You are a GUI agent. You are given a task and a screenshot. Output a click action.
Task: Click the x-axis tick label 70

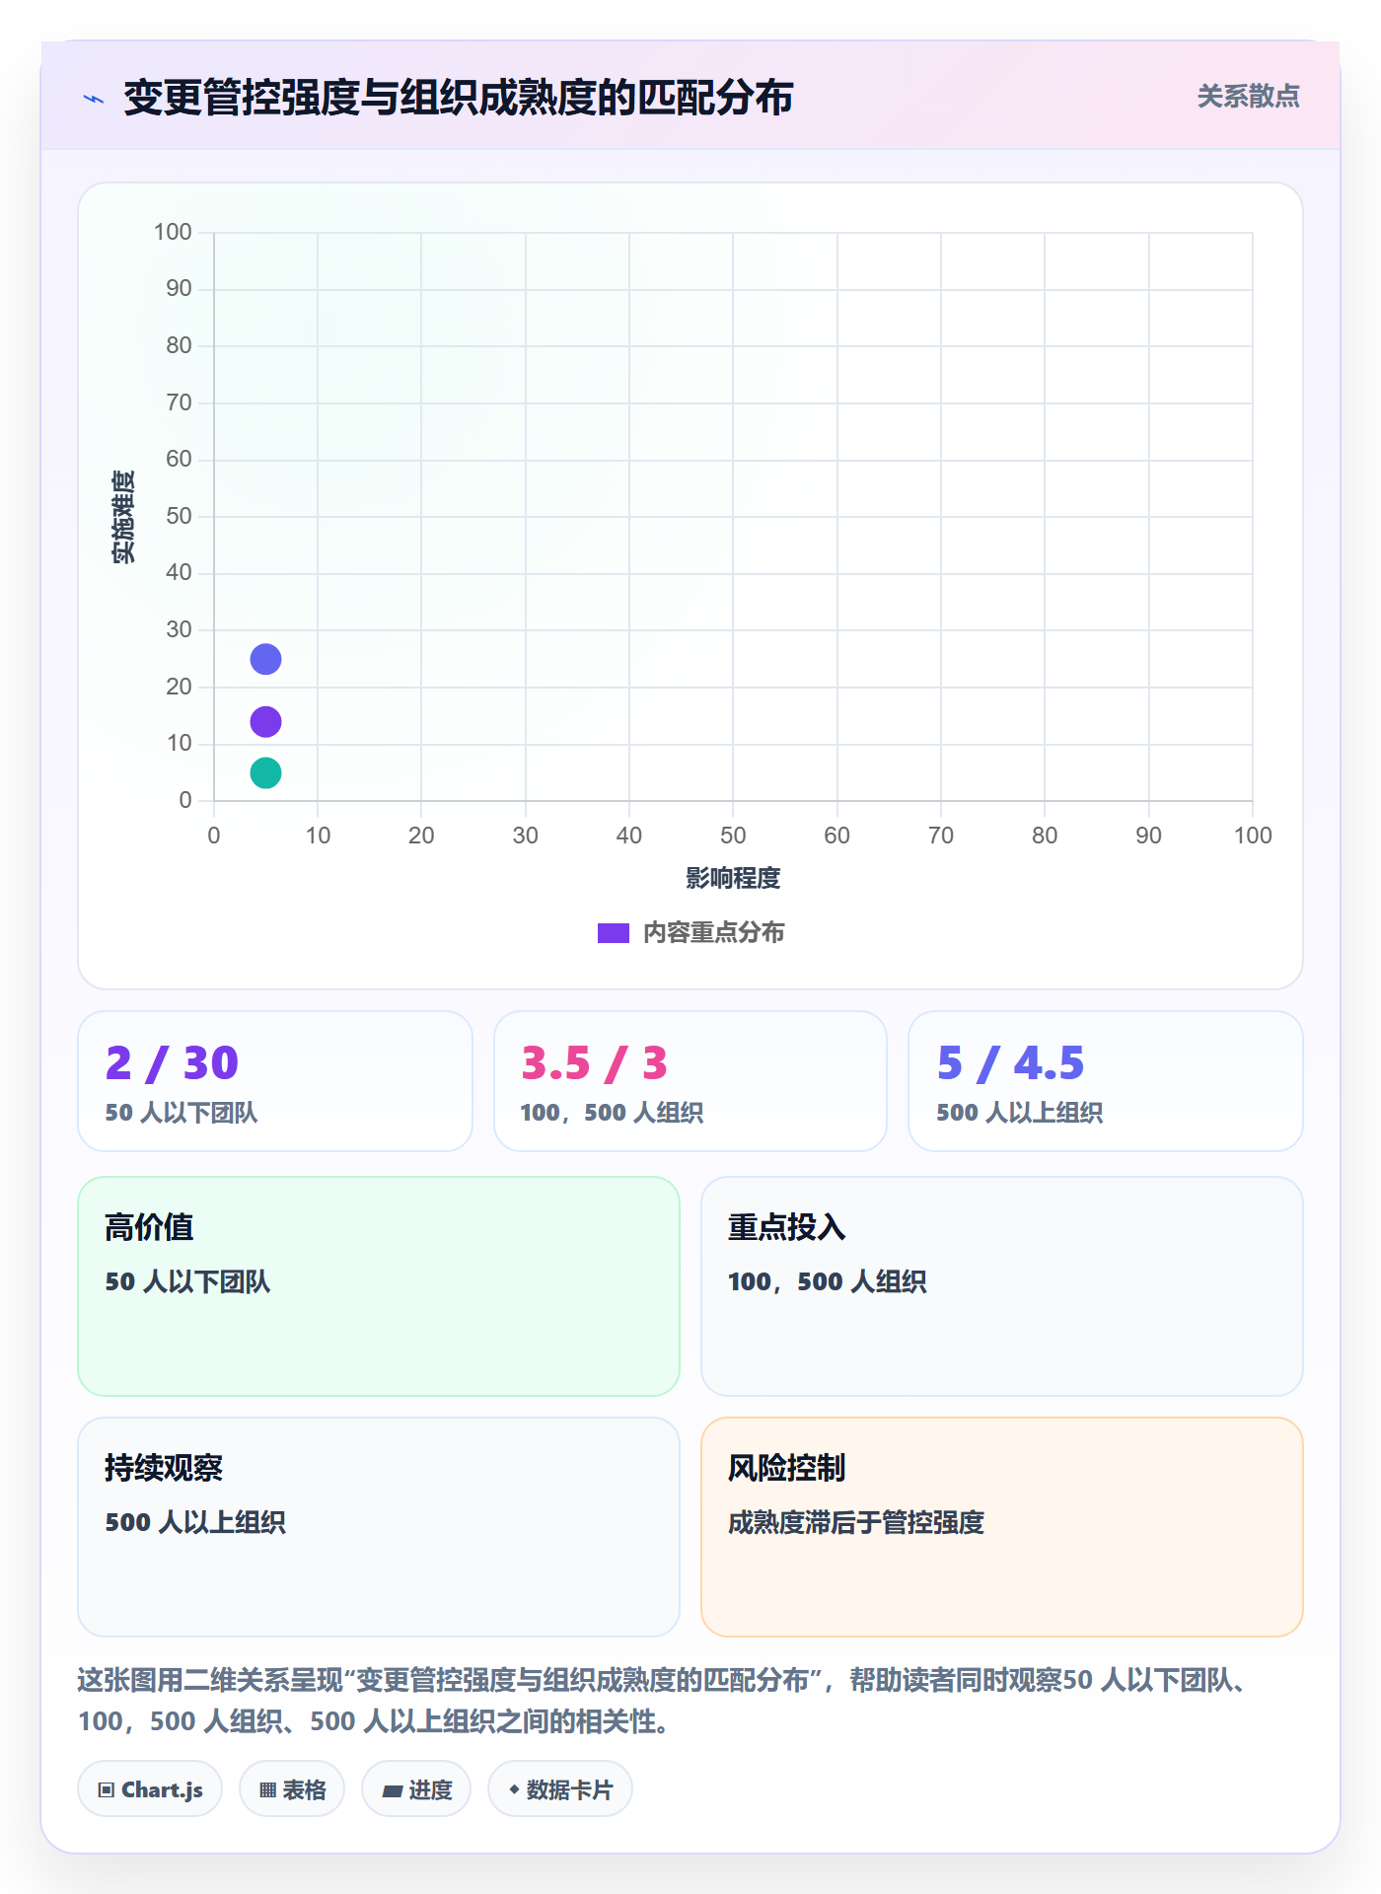(x=941, y=836)
